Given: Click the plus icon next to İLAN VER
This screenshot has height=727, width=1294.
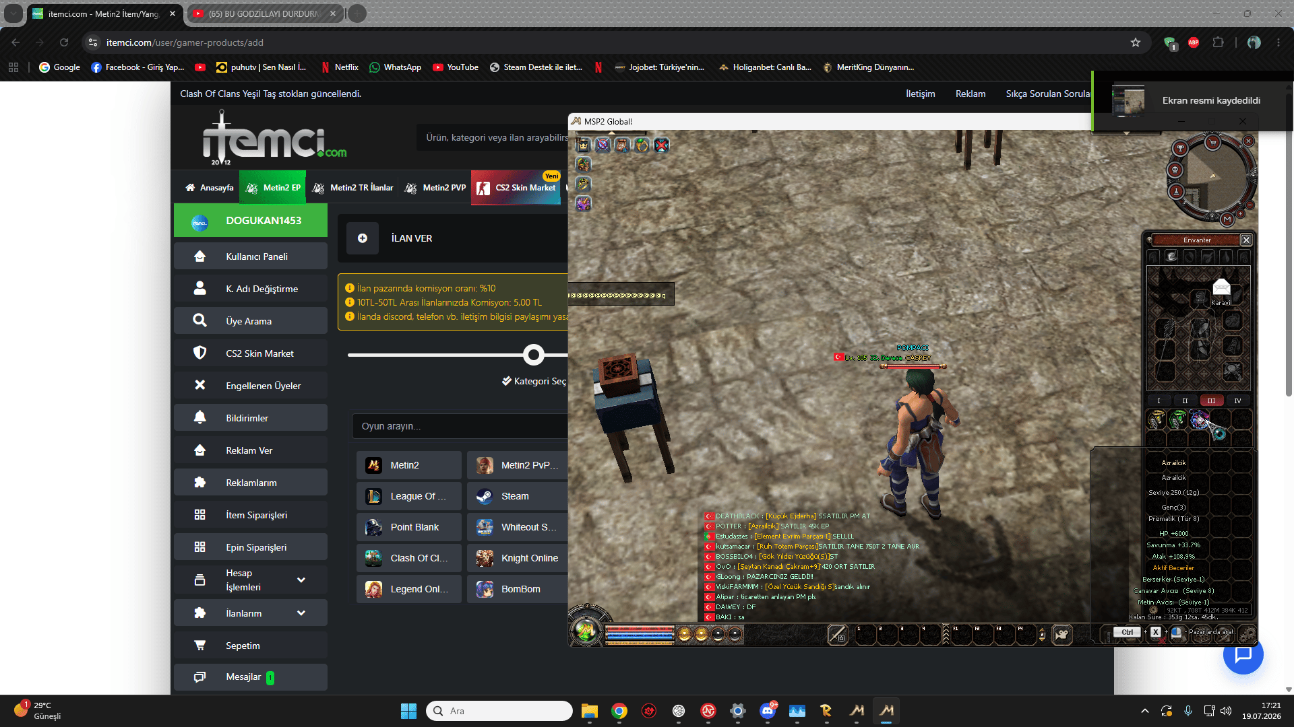Looking at the screenshot, I should point(363,238).
